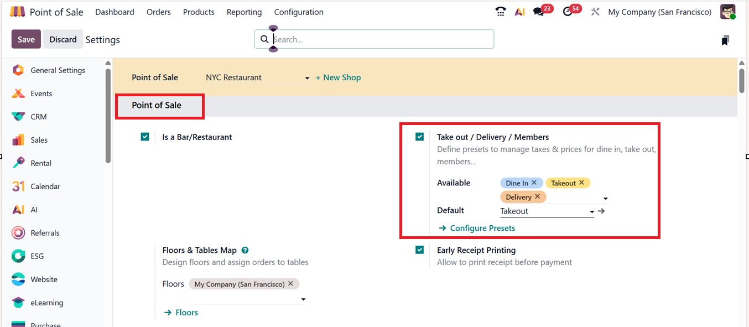Open the NYC Restaurant shop dropdown
The image size is (749, 327).
click(x=306, y=77)
